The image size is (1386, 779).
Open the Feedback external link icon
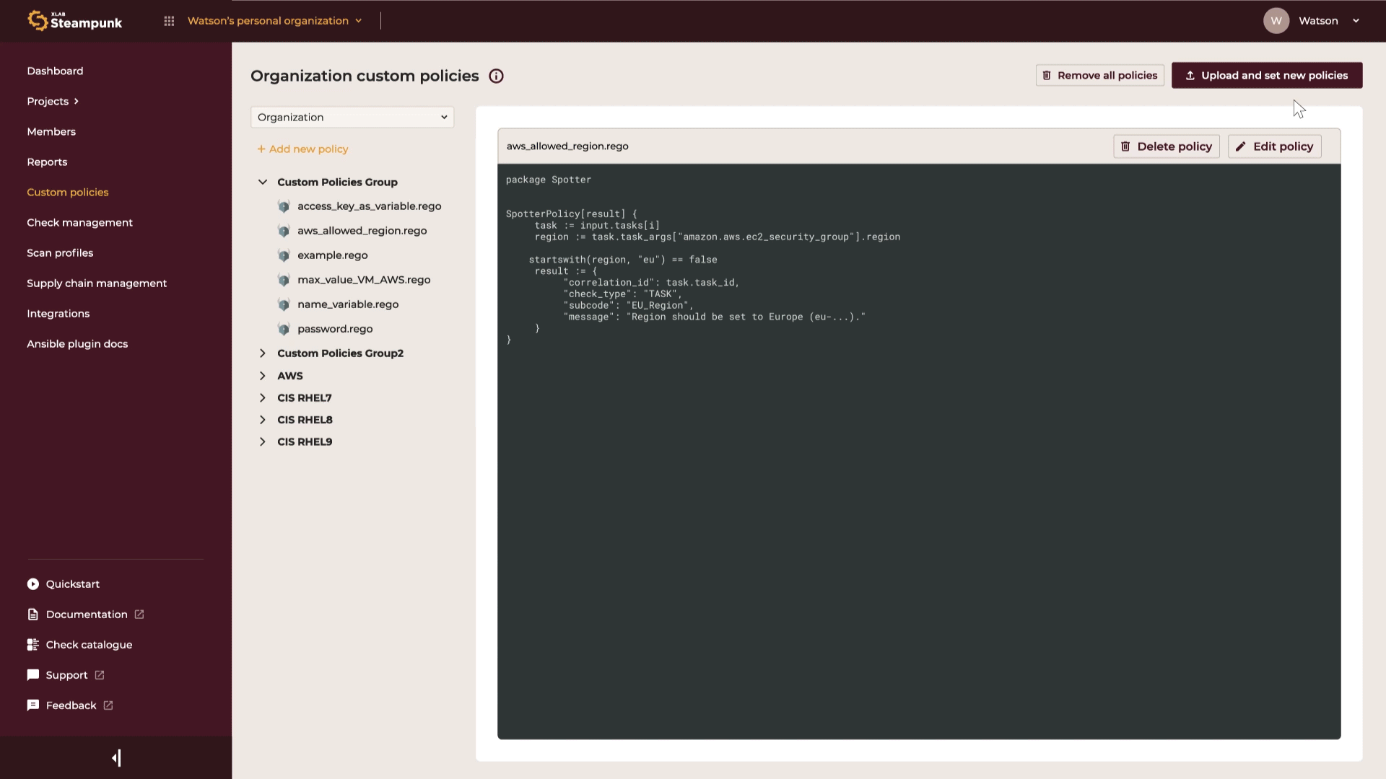[108, 705]
